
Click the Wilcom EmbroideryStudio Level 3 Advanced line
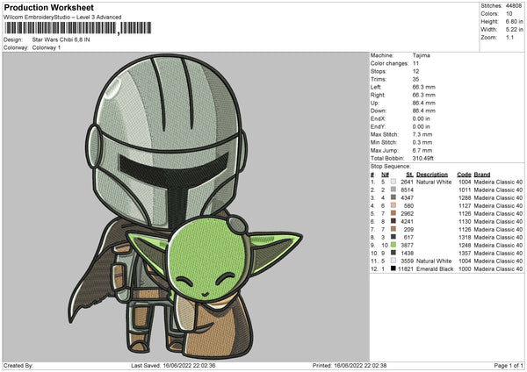pos(62,18)
